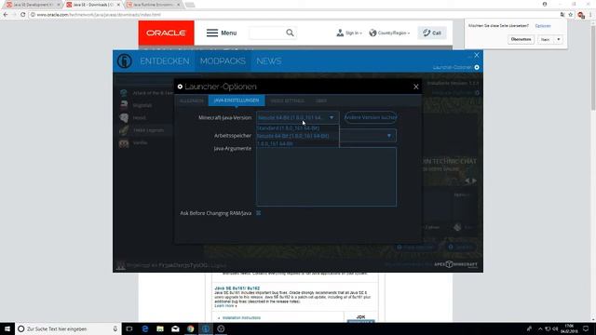Image resolution: width=596 pixels, height=335 pixels.
Task: Bookmark this page with star icon
Action: coord(571,15)
